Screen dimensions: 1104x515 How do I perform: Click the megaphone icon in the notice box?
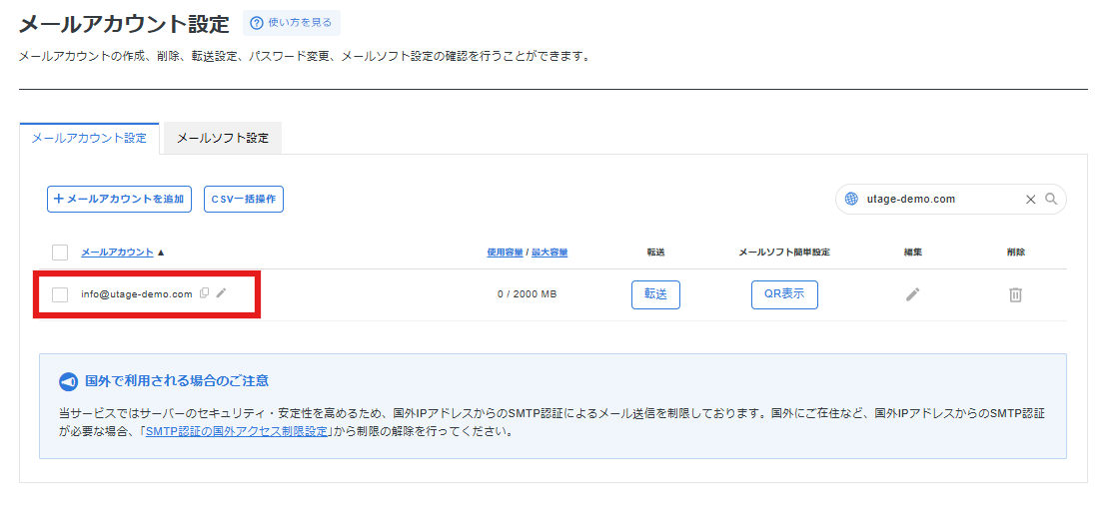click(x=68, y=381)
